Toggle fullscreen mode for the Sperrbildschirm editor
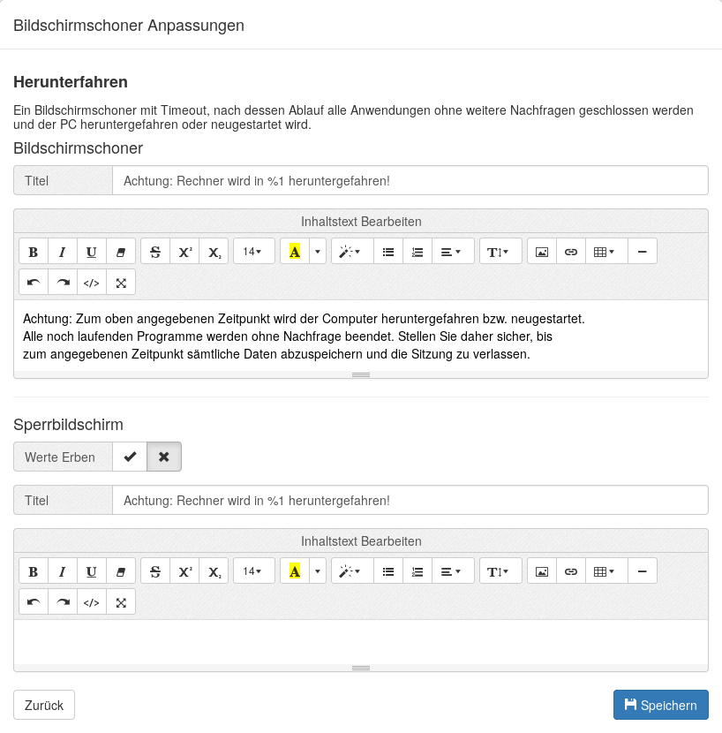The height and width of the screenshot is (733, 722). 120,601
